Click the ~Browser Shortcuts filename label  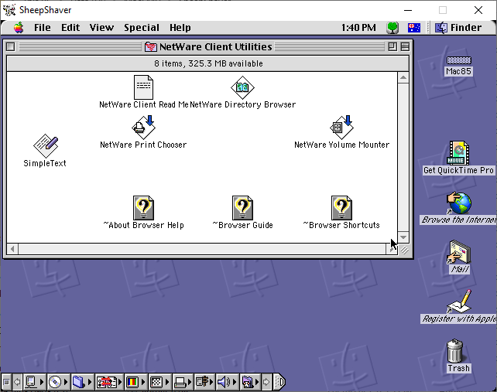[x=341, y=225]
